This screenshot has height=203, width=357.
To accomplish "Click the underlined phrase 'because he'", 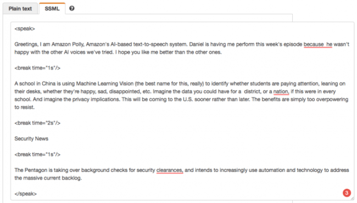I will (x=318, y=44).
